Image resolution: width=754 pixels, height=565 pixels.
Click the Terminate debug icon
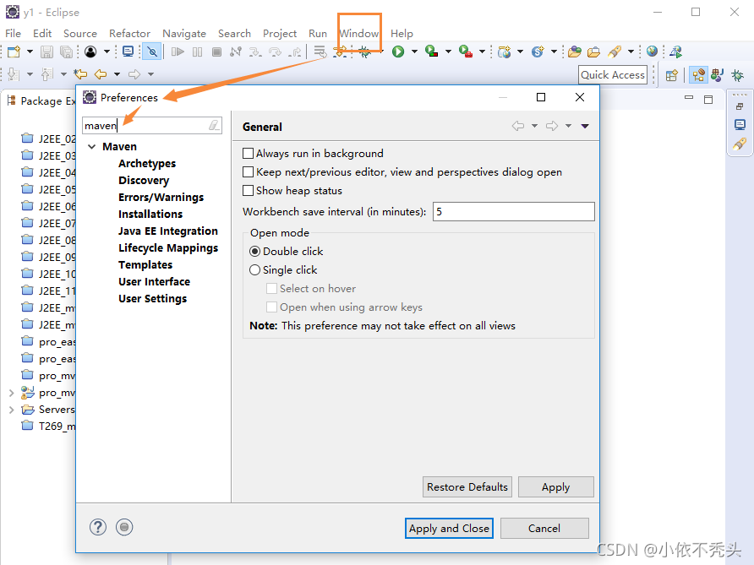tap(217, 52)
